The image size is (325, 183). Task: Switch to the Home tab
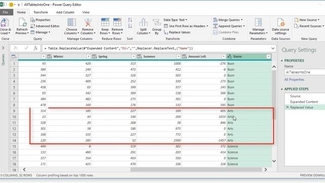tap(21, 12)
